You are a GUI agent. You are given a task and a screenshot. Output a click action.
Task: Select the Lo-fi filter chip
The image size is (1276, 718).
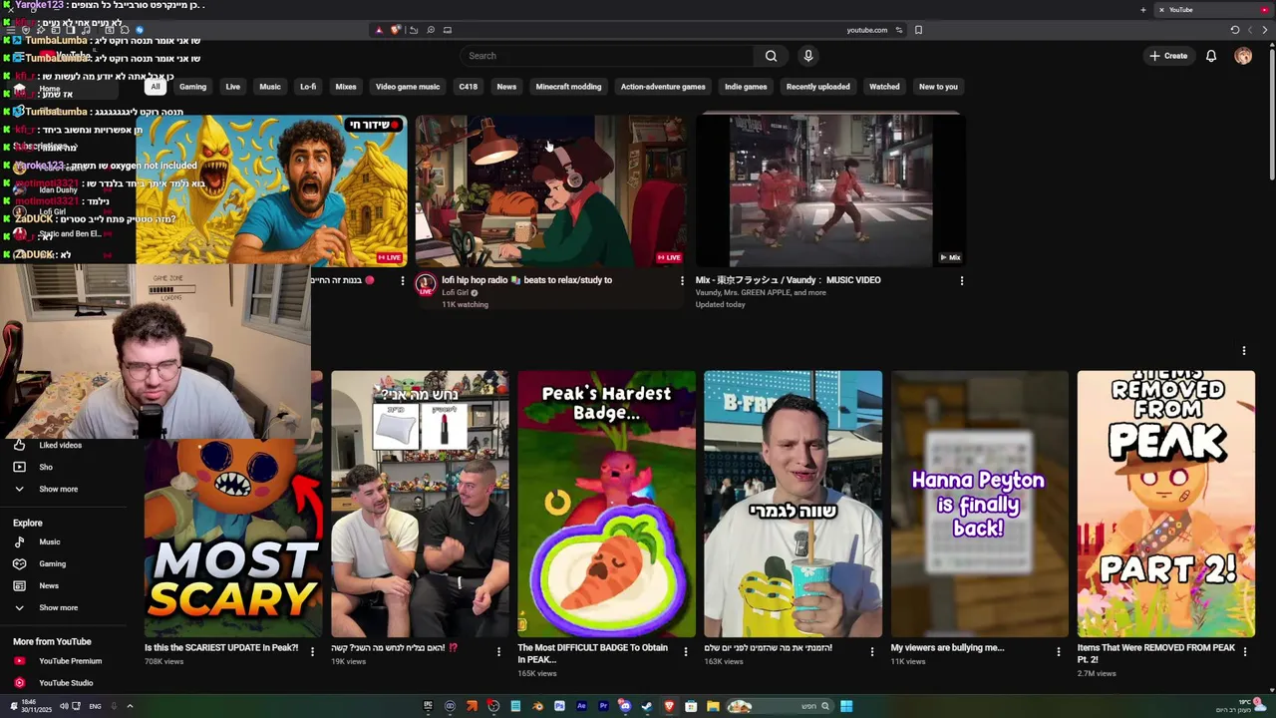(308, 87)
